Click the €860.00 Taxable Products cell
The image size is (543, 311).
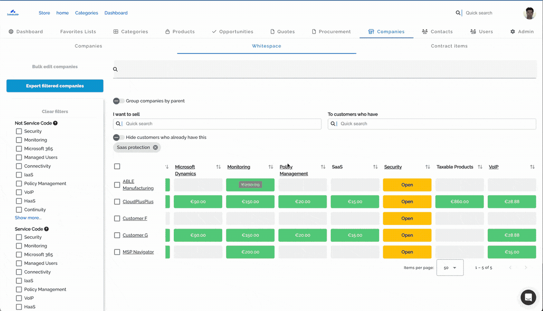pyautogui.click(x=459, y=202)
